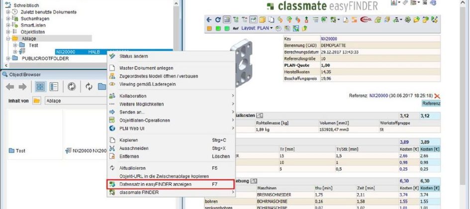This screenshot has width=470, height=209.
Task: Click blue cost value 3,74
Action: [x=403, y=194]
